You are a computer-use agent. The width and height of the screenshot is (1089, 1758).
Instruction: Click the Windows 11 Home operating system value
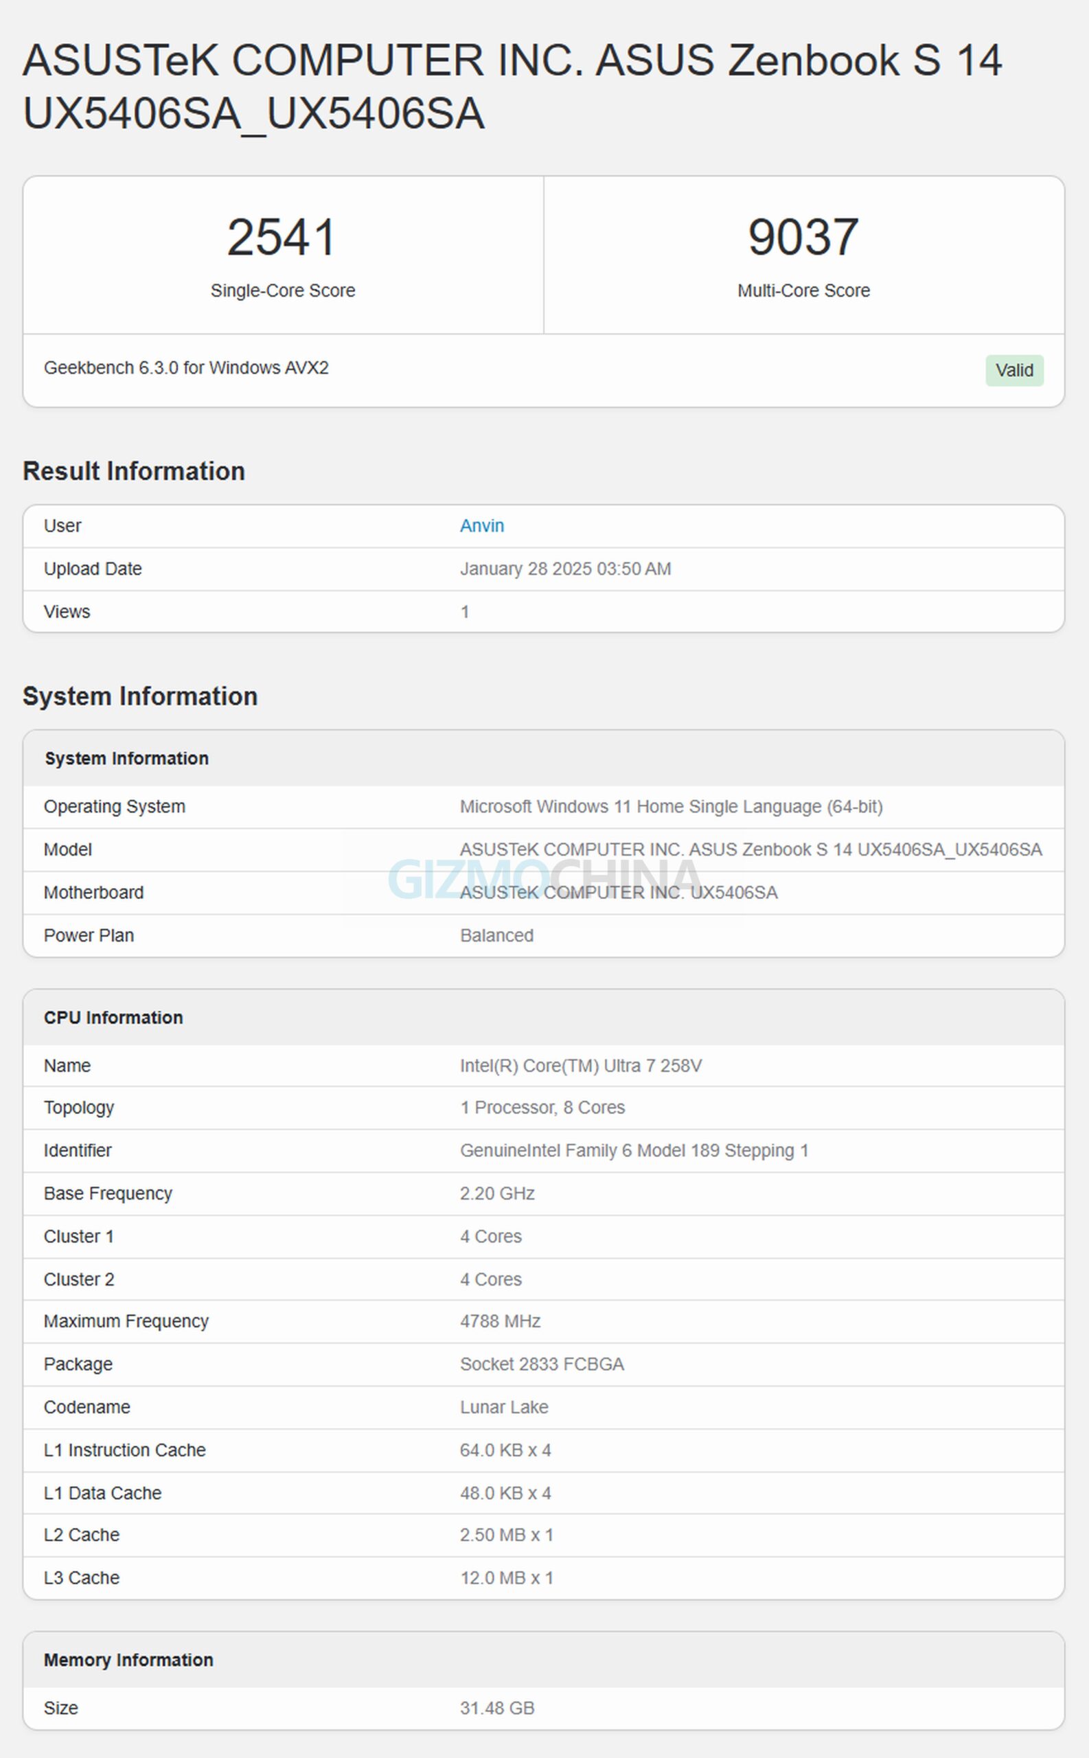pyautogui.click(x=671, y=807)
